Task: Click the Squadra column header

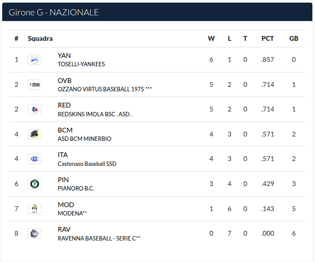Action: click(40, 39)
